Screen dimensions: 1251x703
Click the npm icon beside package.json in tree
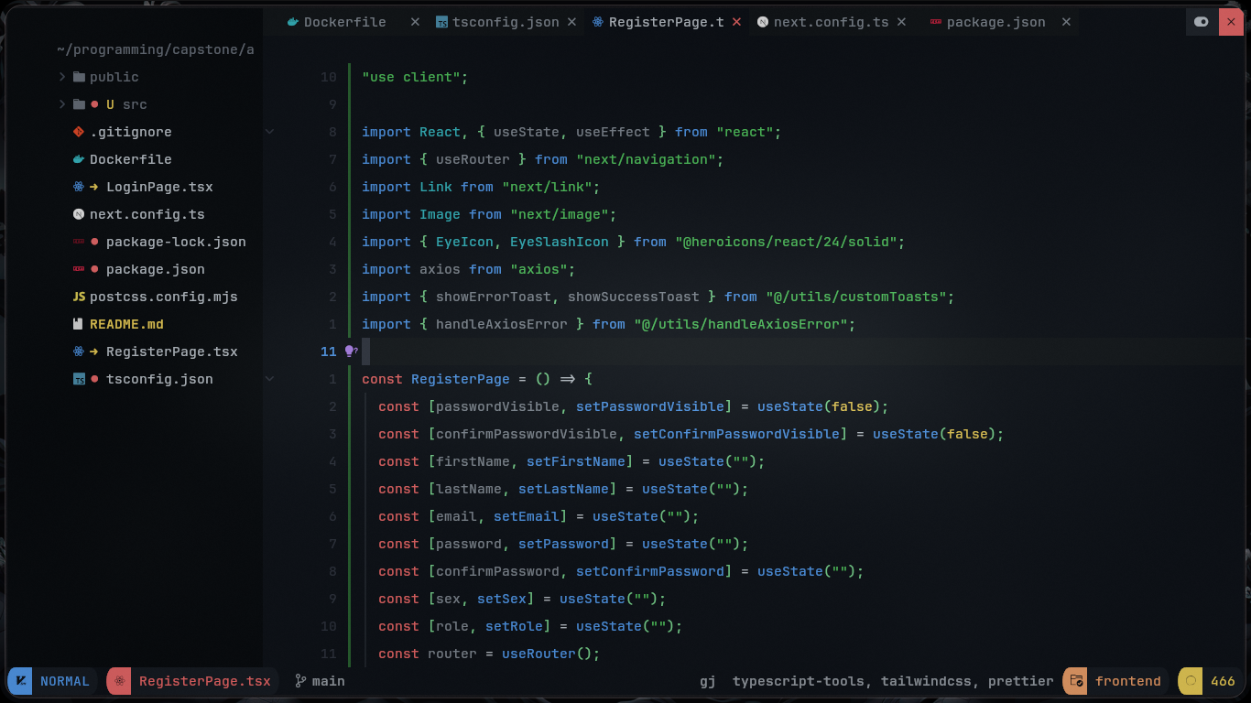79,269
